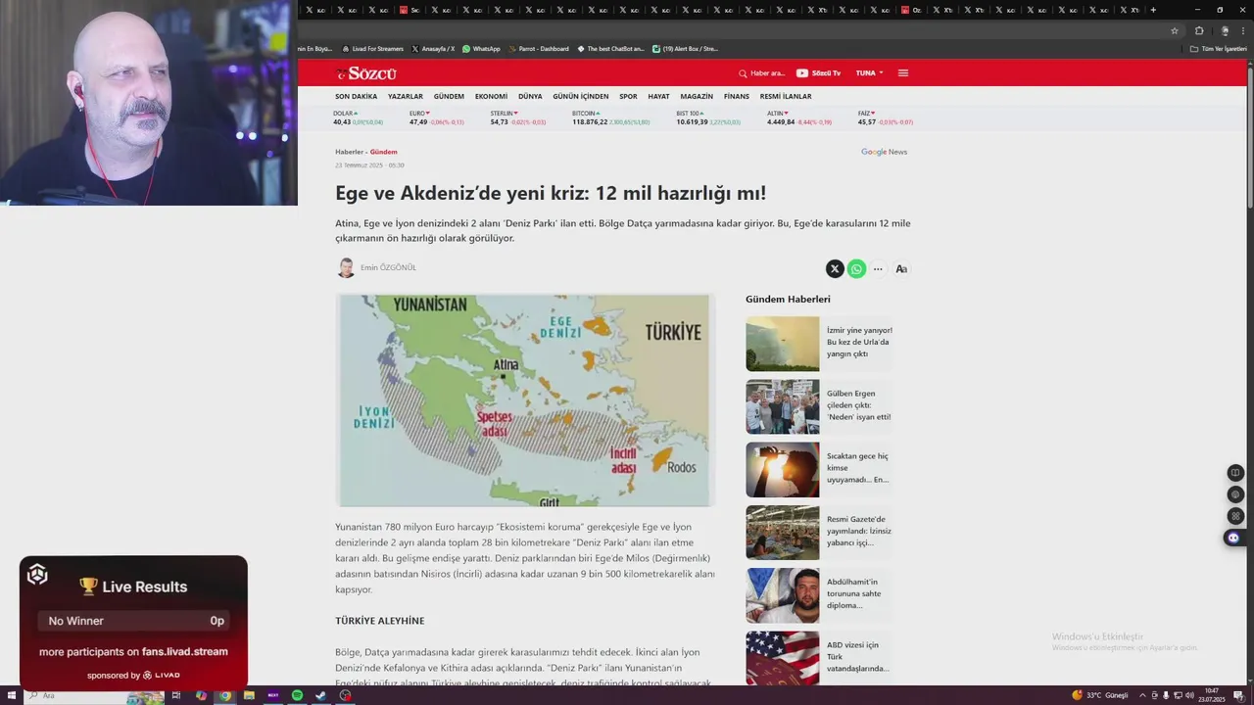Screen dimensions: 1254x705
Task: Open headline 'Sıcaktan gece hiç kimse uyuyamadı'
Action: coord(857,467)
